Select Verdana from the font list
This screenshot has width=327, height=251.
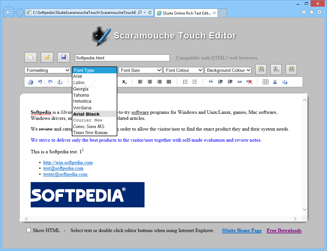pos(95,107)
